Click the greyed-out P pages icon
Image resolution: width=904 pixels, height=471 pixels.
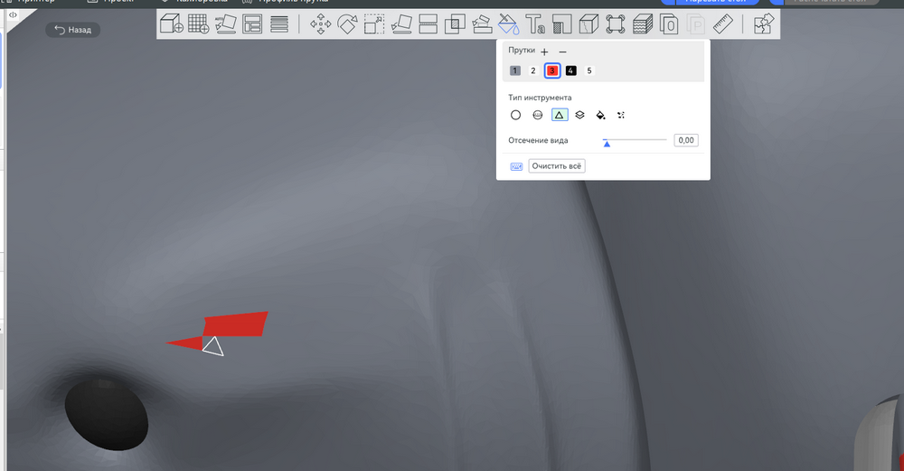coord(696,24)
